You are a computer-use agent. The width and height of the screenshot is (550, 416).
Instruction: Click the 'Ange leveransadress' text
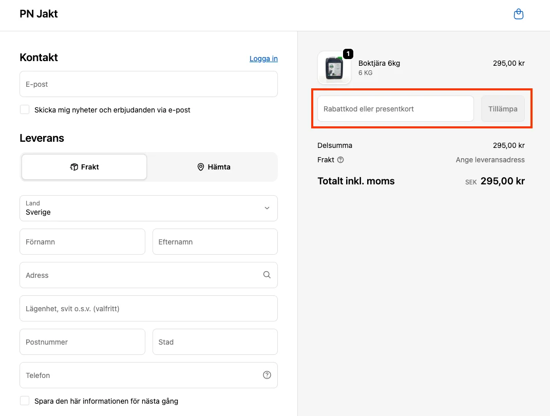click(490, 160)
